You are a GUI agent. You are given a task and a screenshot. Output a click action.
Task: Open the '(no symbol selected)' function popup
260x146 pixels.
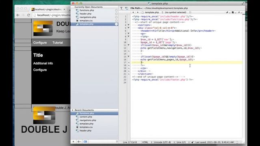pos(178,13)
